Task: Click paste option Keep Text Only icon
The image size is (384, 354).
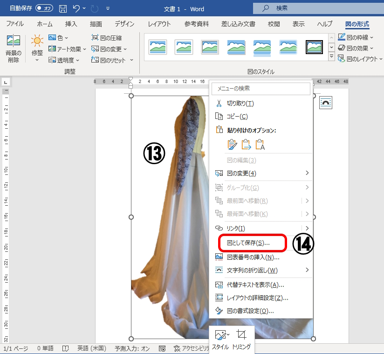Action: tap(260, 145)
